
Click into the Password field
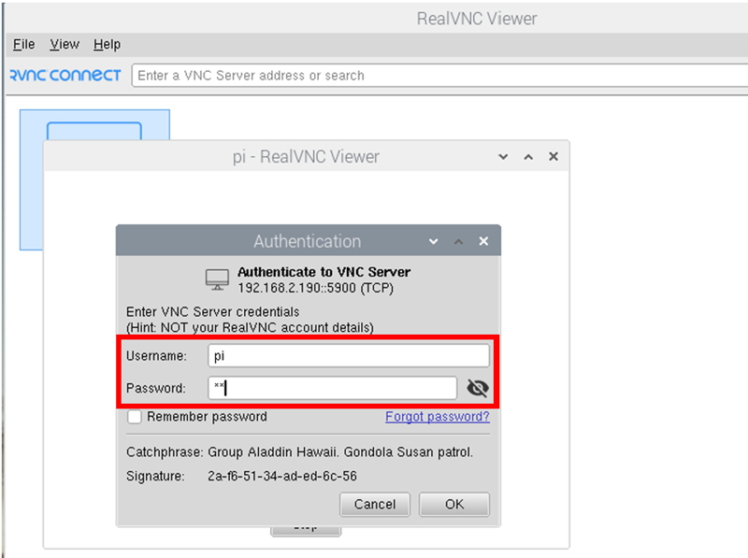pyautogui.click(x=333, y=388)
